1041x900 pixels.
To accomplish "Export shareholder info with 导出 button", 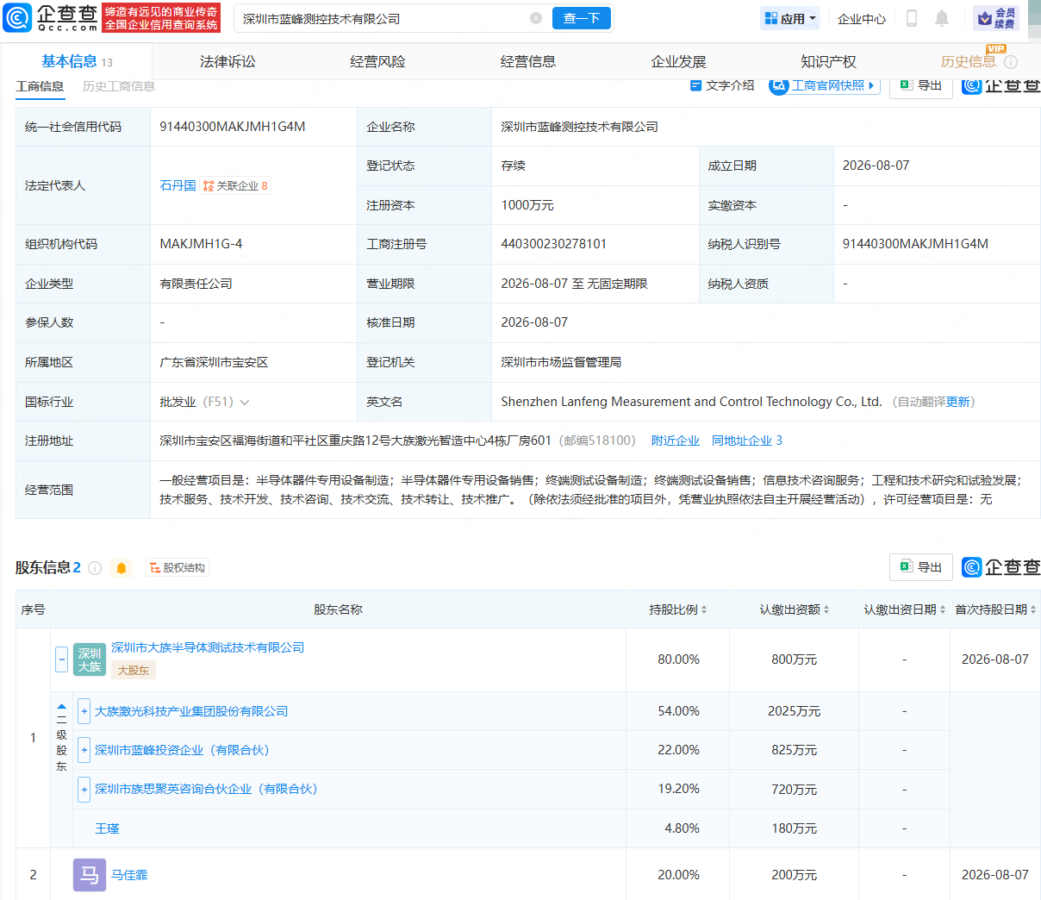I will 921,567.
